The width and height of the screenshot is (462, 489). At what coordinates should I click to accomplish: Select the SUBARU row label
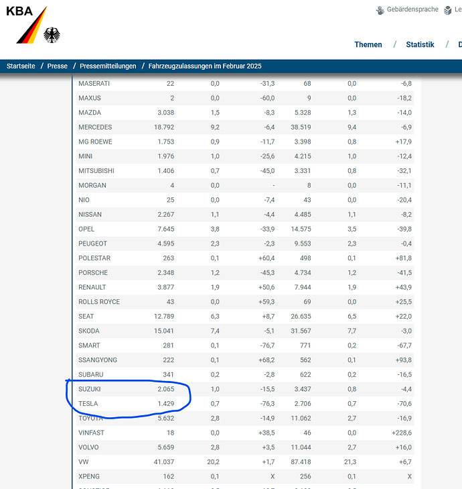click(90, 374)
